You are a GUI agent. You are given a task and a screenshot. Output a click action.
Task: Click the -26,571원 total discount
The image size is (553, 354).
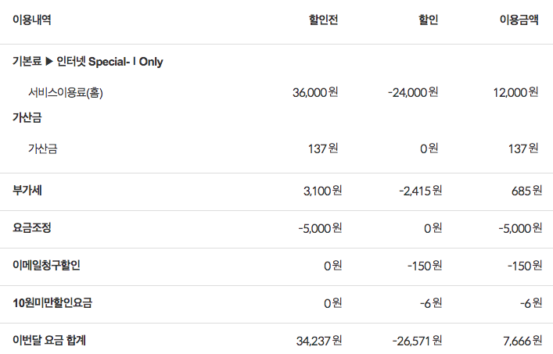(x=417, y=340)
